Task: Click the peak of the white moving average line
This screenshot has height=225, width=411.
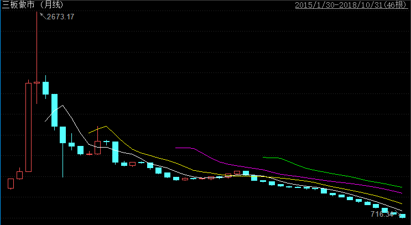Action: tap(63, 105)
